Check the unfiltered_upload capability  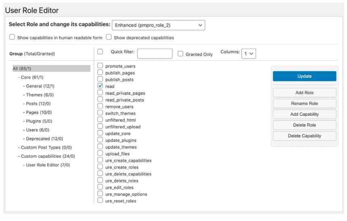(x=100, y=126)
